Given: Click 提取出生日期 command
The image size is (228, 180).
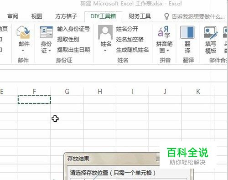Looking at the screenshot, I should pyautogui.click(x=73, y=50).
